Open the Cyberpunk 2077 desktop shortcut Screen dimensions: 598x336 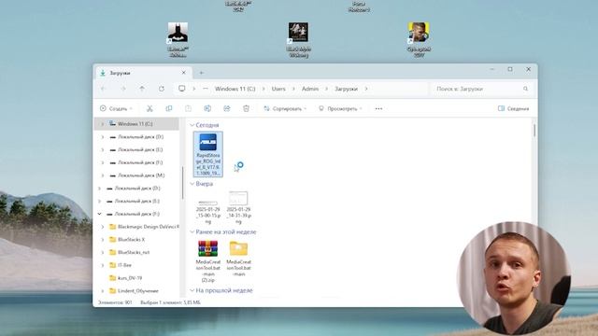419,39
